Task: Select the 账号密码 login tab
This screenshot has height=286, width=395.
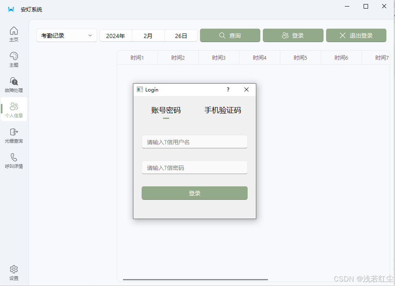Action: pyautogui.click(x=166, y=110)
